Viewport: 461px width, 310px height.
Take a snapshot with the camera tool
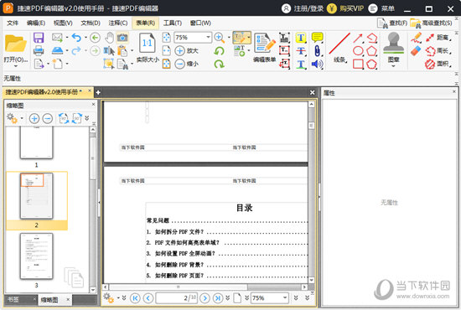point(122,38)
